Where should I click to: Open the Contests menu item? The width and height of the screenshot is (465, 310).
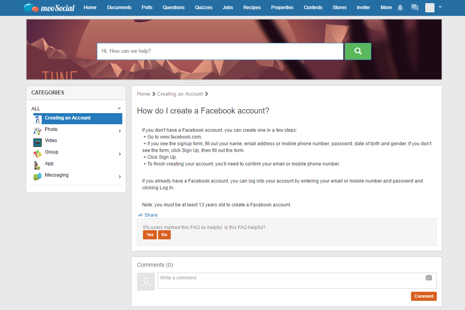click(313, 8)
